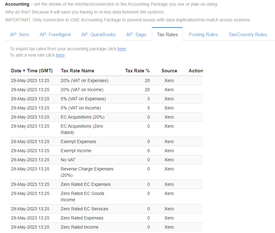This screenshot has height=233, width=275.
Task: Click the date of Zero Rated EC Services row
Action: click(x=30, y=209)
